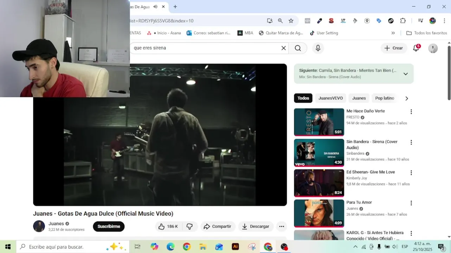The image size is (451, 253).
Task: Open the Juanes channel avatar
Action: pyautogui.click(x=39, y=226)
